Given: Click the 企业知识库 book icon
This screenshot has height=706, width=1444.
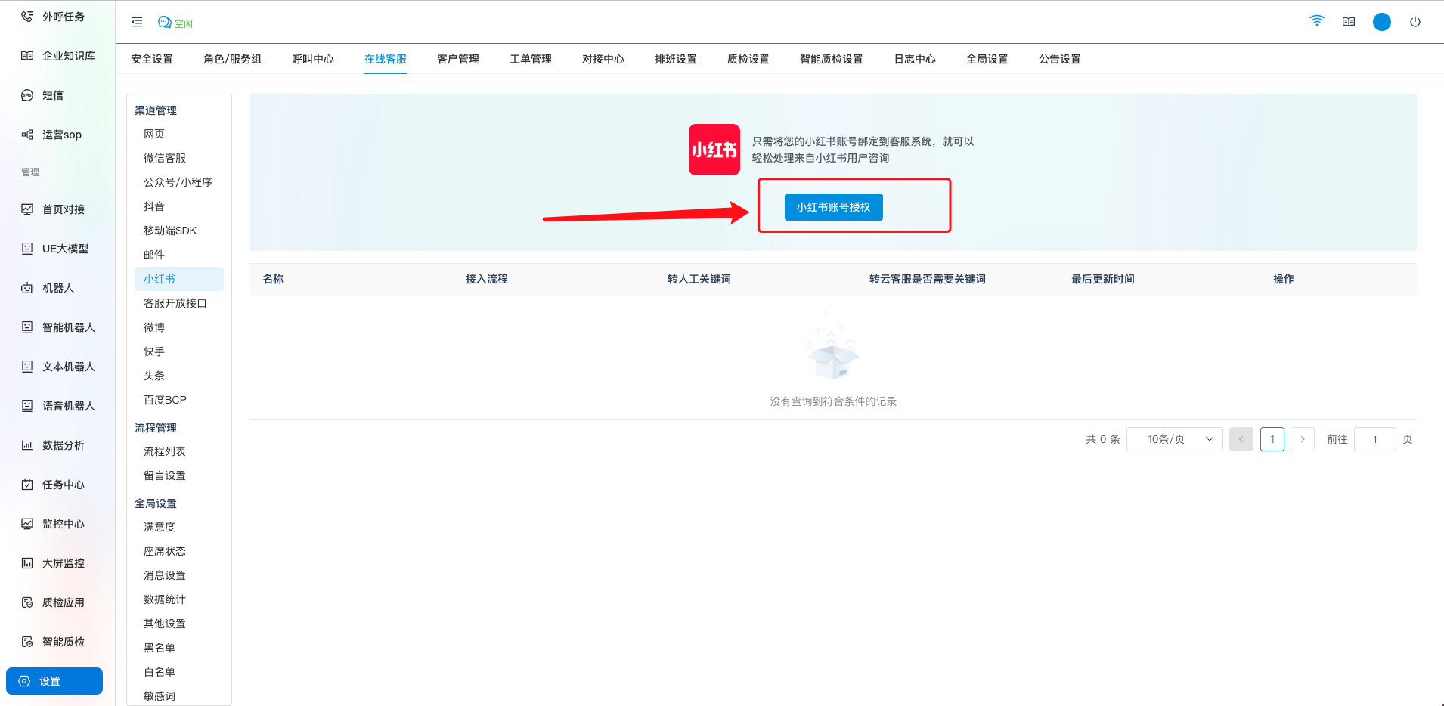Looking at the screenshot, I should click(x=27, y=56).
